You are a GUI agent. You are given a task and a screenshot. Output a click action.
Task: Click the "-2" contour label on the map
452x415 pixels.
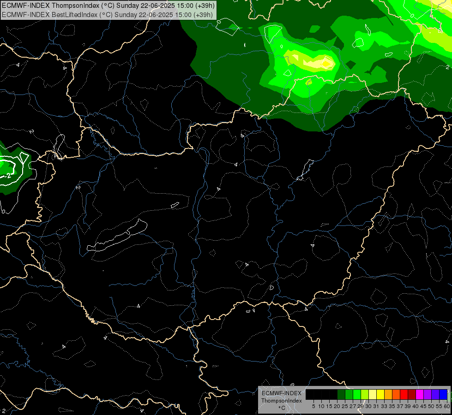point(8,176)
